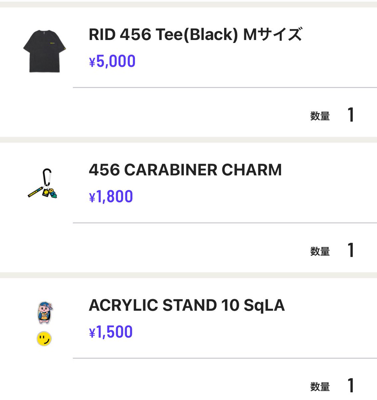
Task: Select the quantity value for the carabiner charm
Action: pos(351,250)
